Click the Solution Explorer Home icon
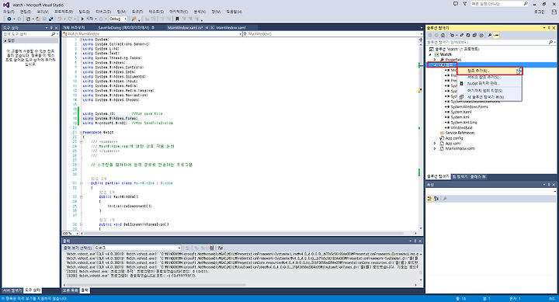Screen dimensions: 559x302 pos(443,35)
